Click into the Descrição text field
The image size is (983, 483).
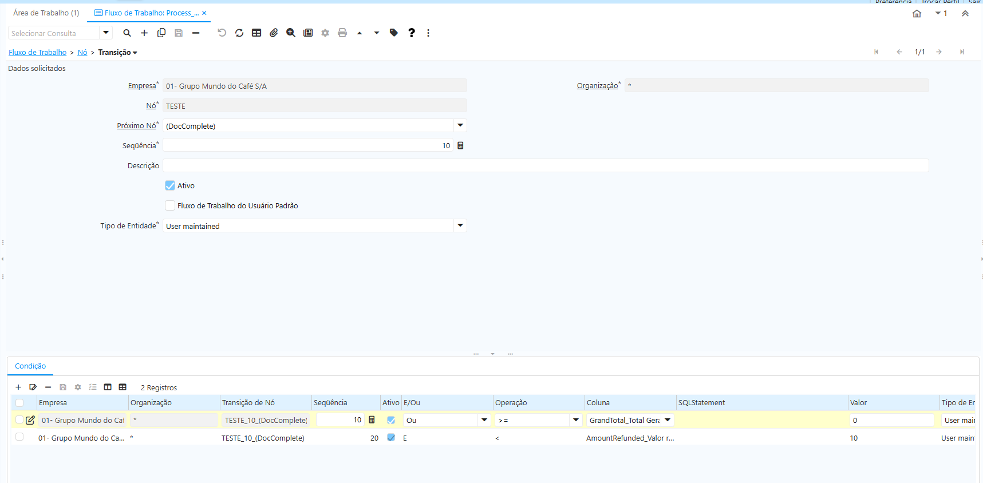pos(546,165)
